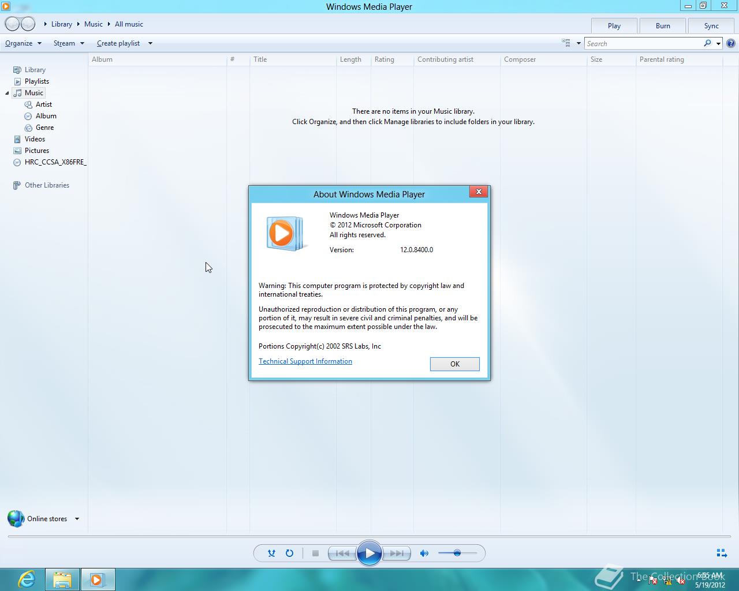Open the Album view under Music

(46, 116)
